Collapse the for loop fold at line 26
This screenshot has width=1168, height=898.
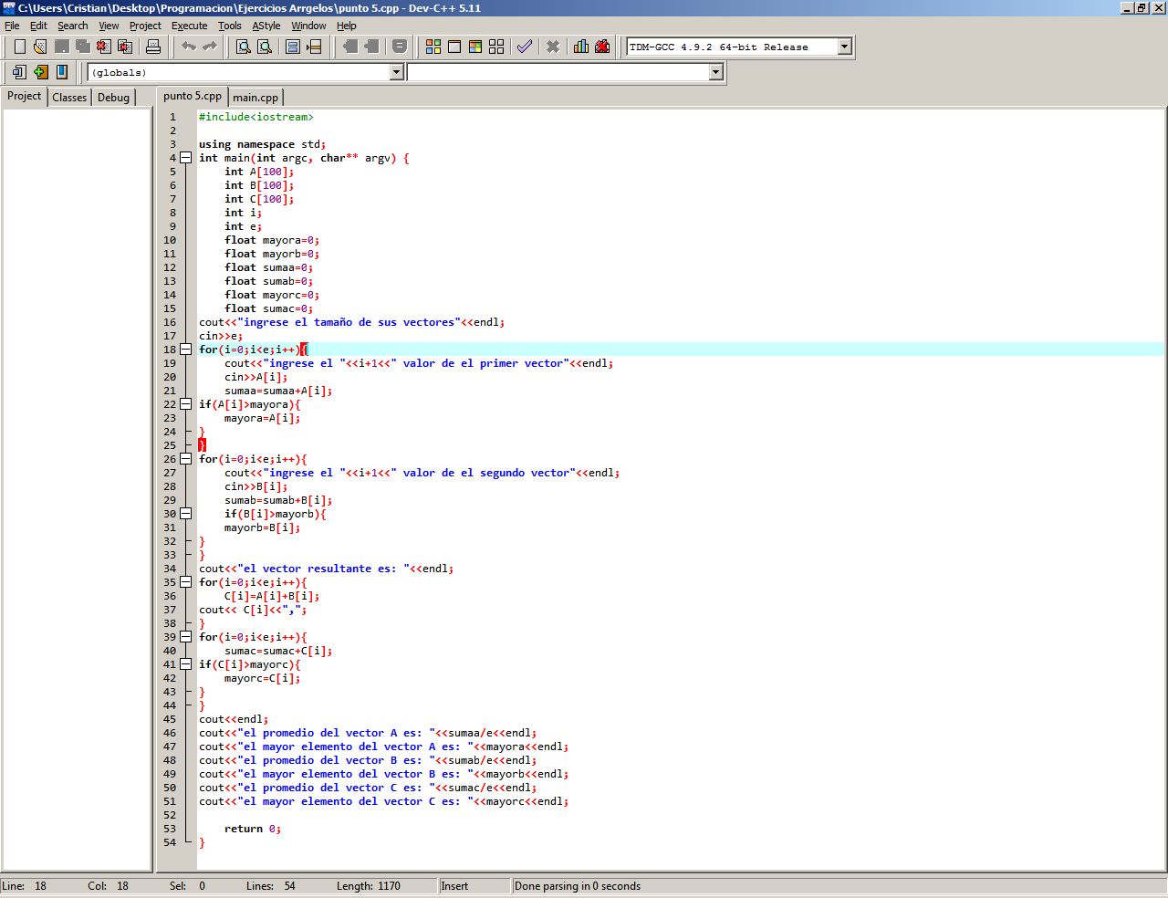pos(186,459)
